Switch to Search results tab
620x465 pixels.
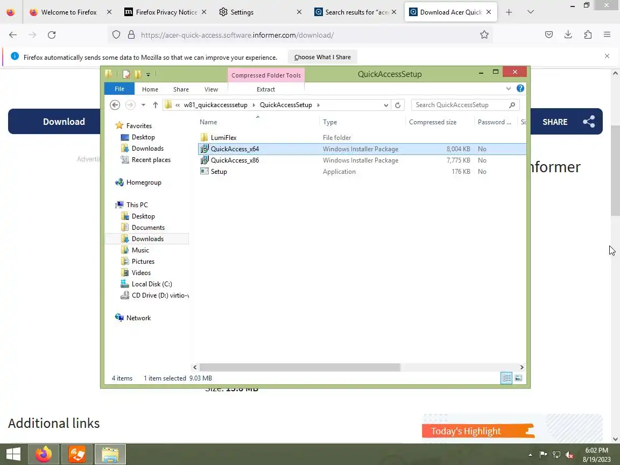(x=356, y=12)
